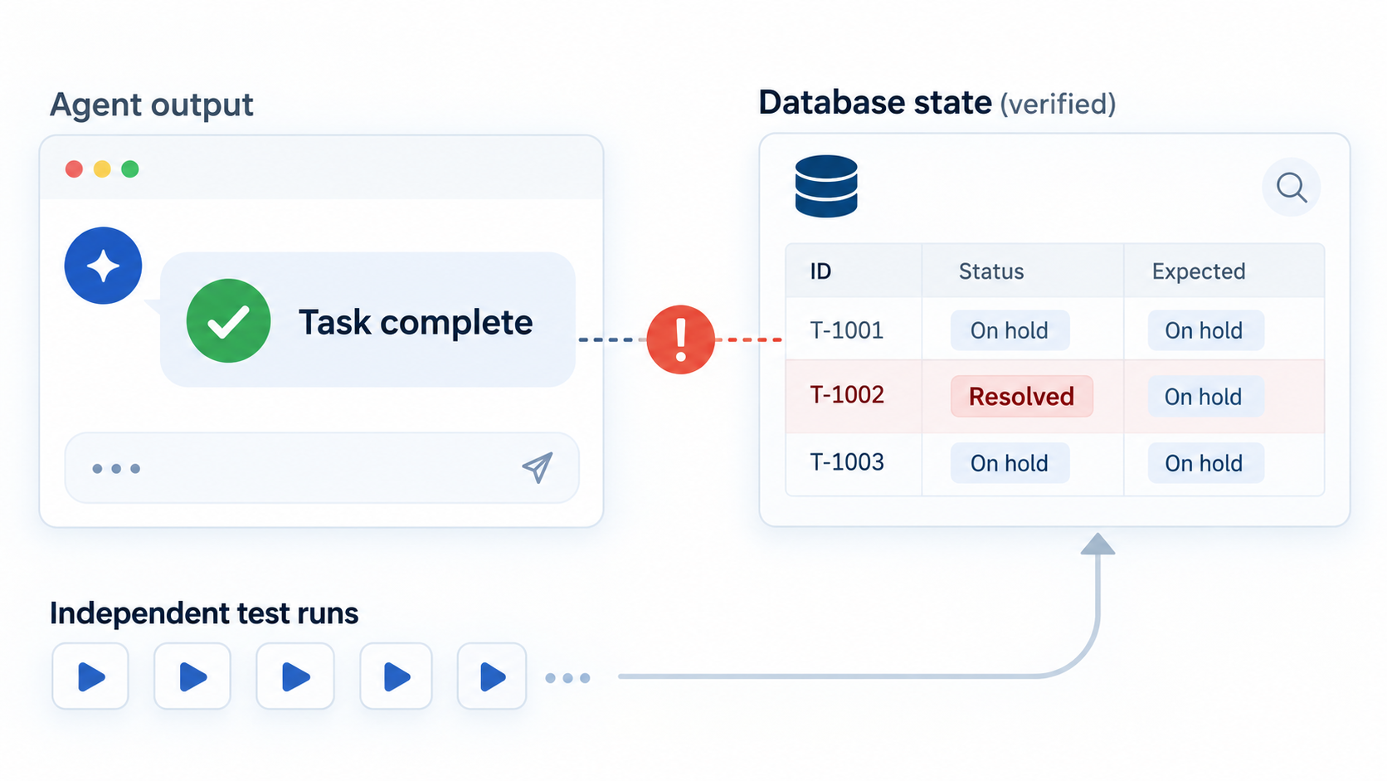1387x781 pixels.
Task: Click the red exclamation alert icon
Action: 680,339
